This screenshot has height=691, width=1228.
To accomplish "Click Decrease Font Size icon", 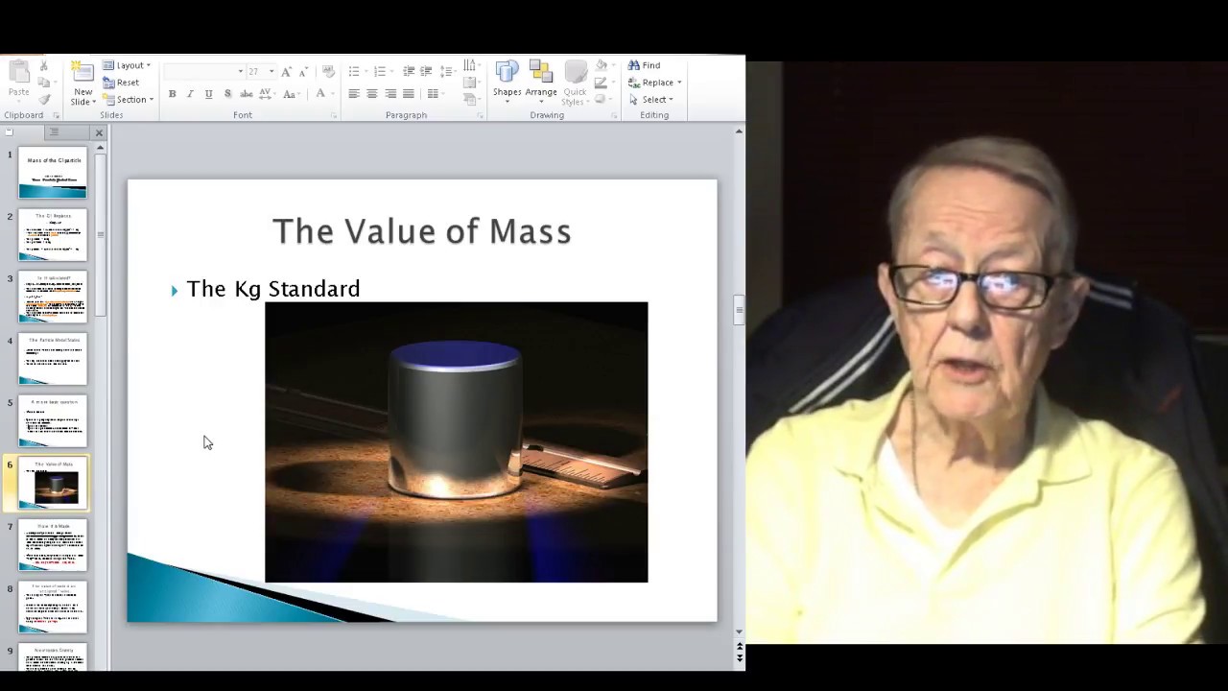I will coord(303,72).
